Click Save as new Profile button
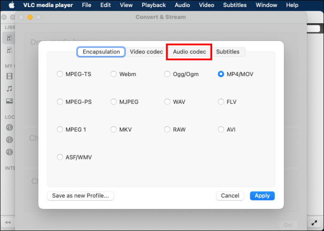This screenshot has height=231, width=324. tap(80, 196)
